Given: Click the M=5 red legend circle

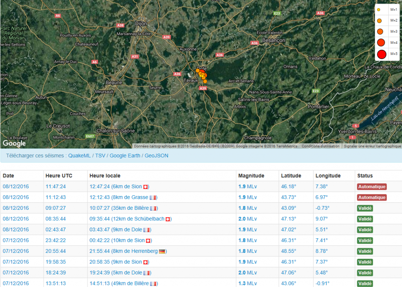Looking at the screenshot, I should pos(382,54).
